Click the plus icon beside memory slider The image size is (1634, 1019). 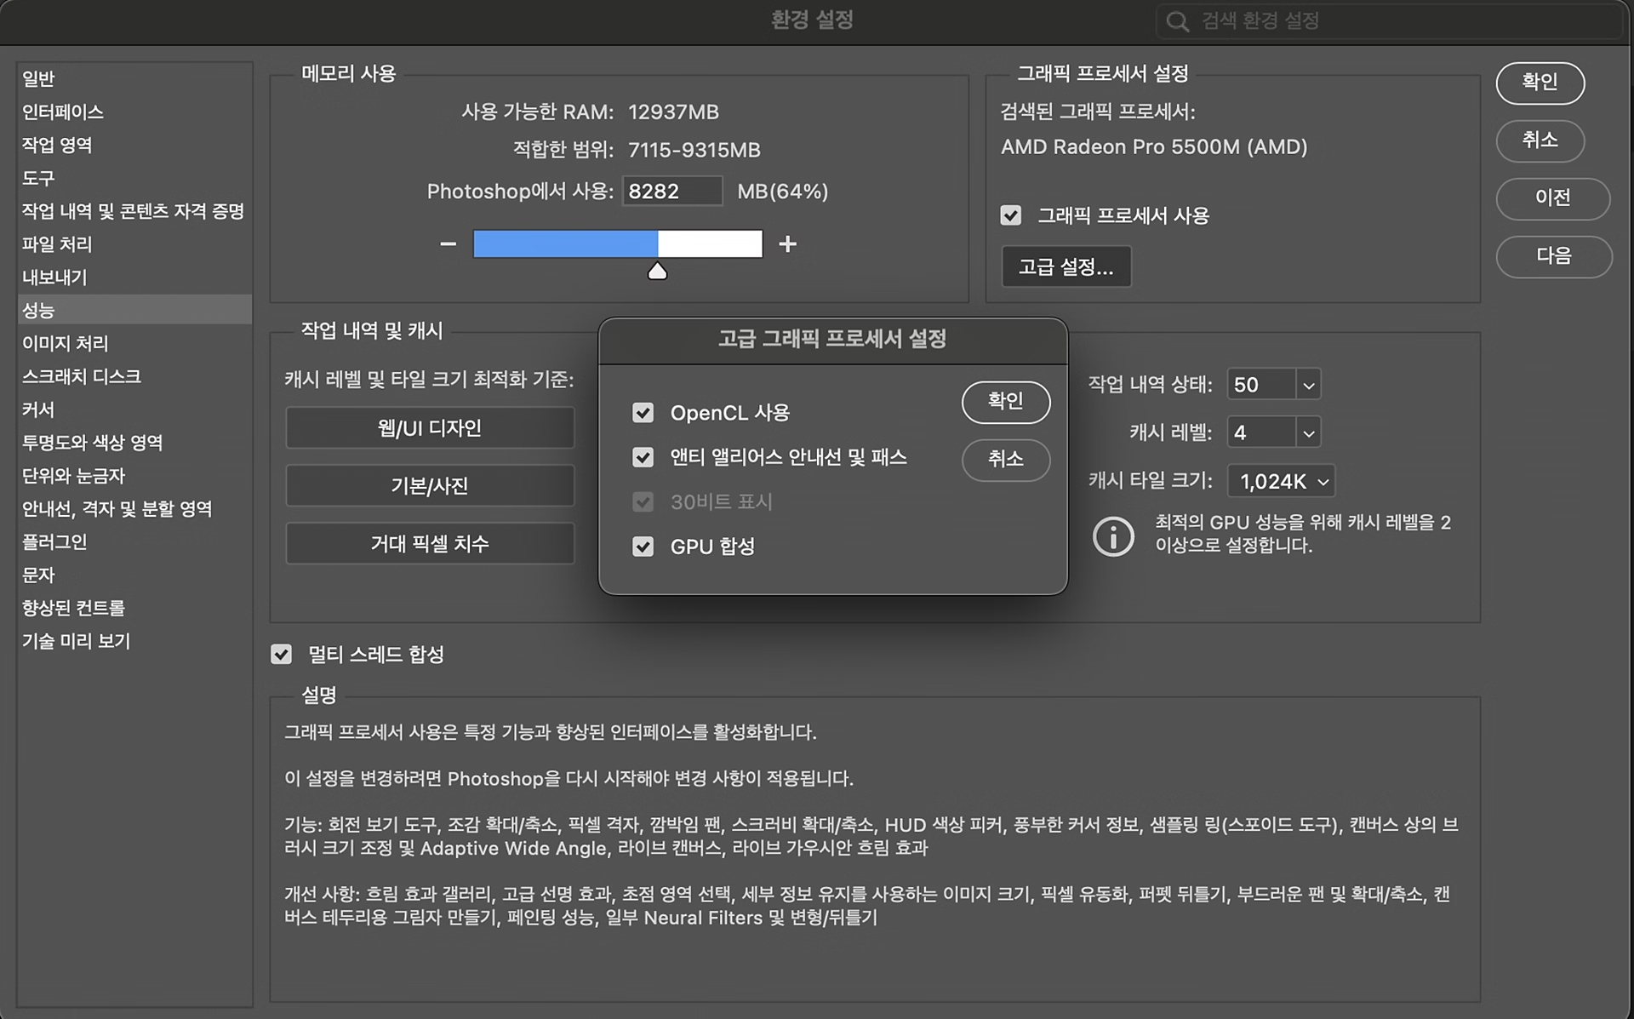[x=787, y=244]
